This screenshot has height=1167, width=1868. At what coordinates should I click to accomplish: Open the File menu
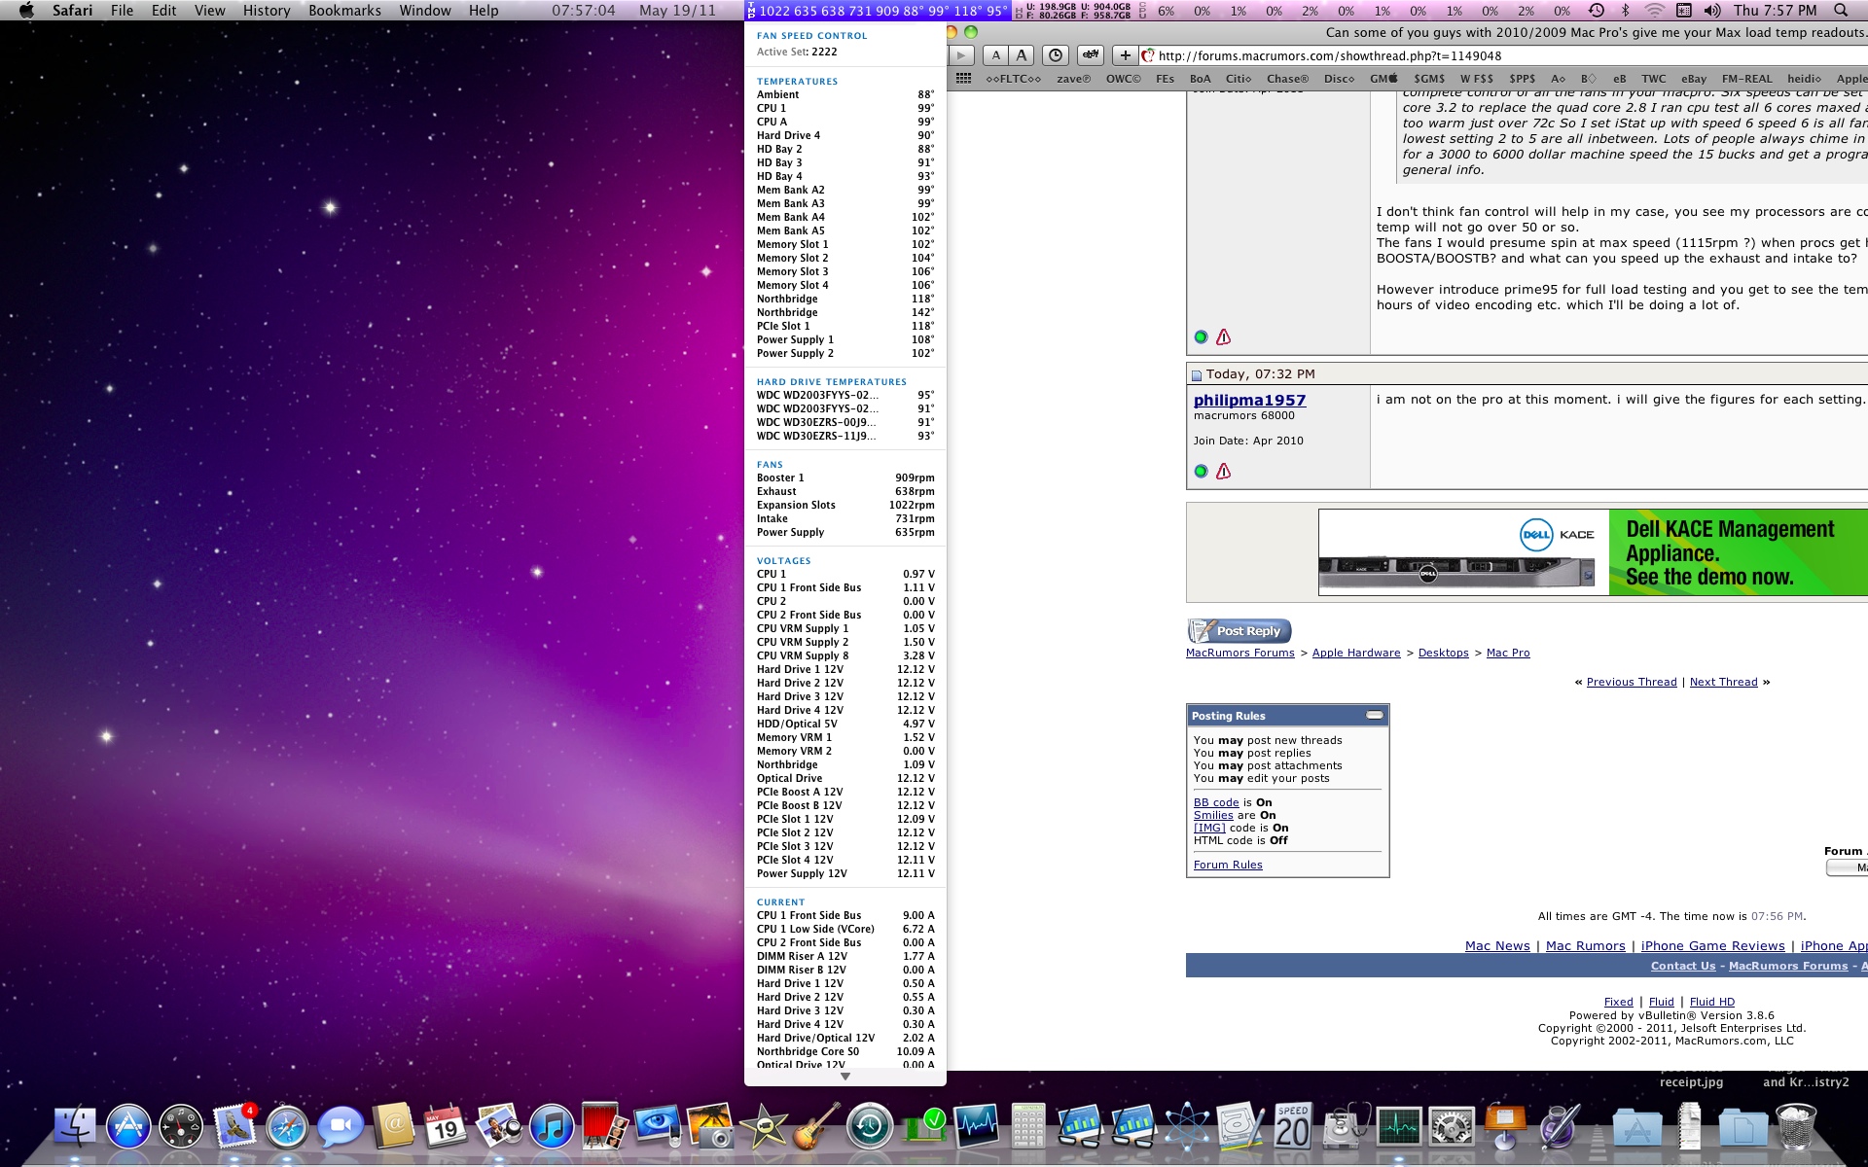123,11
